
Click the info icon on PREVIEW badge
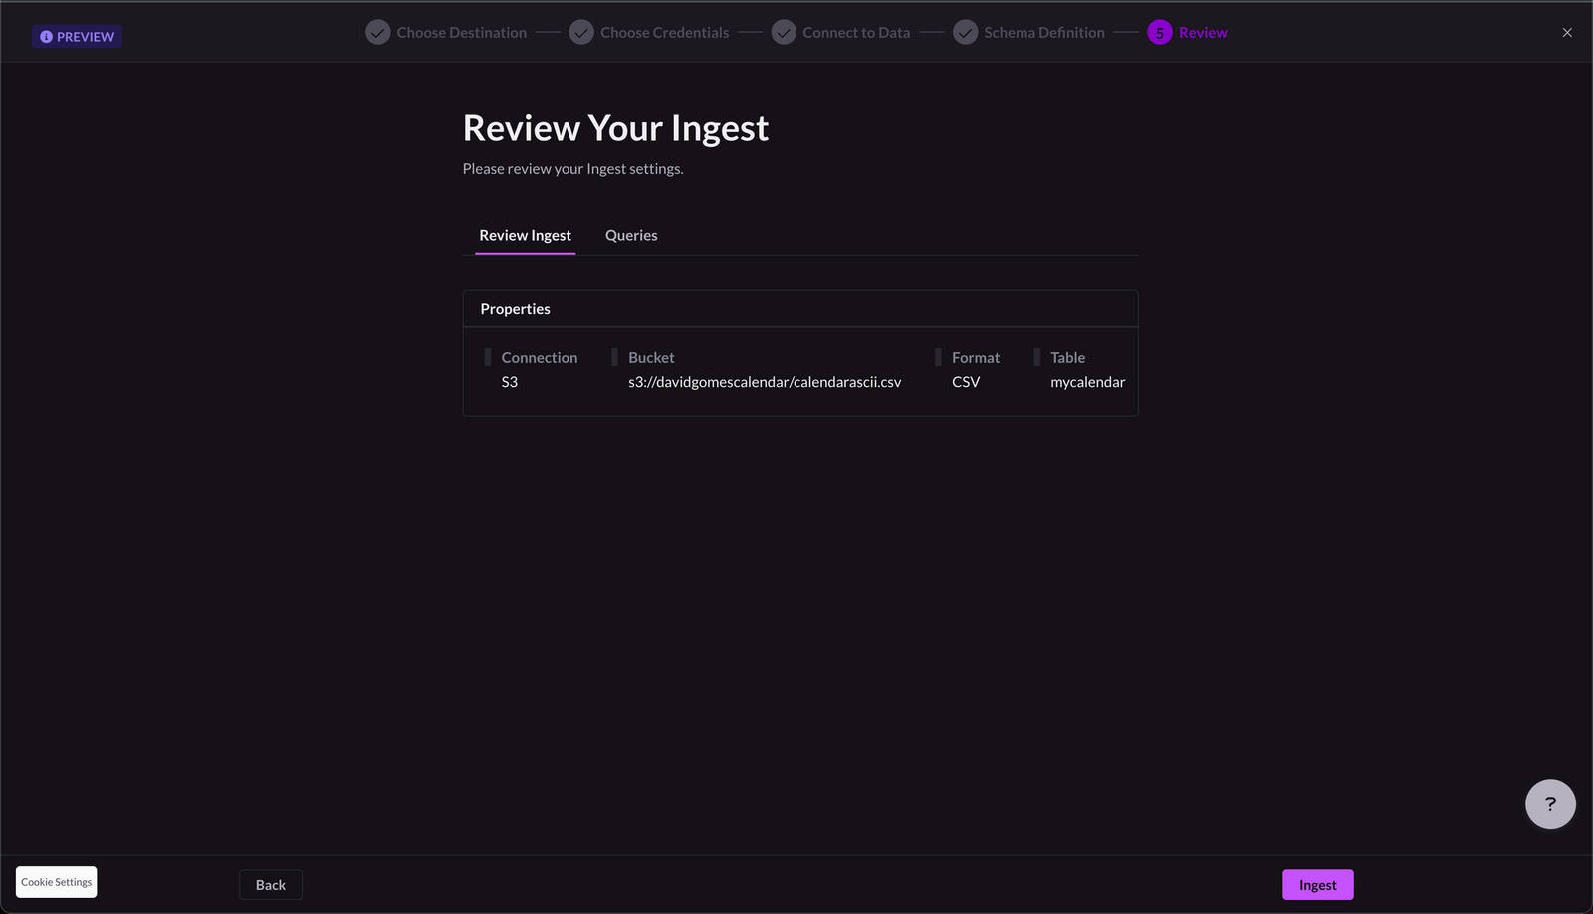pos(46,36)
